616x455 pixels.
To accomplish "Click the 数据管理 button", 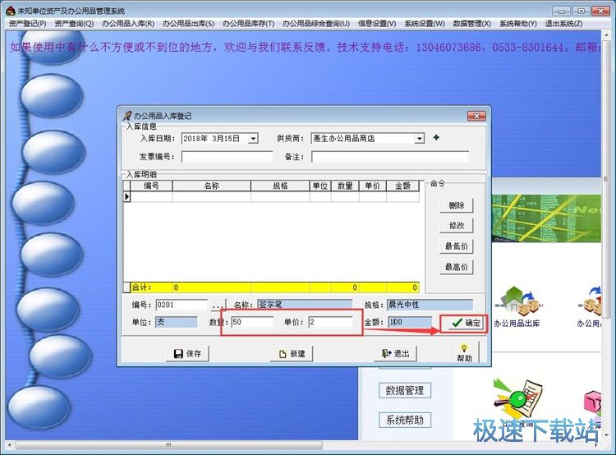I will click(405, 390).
